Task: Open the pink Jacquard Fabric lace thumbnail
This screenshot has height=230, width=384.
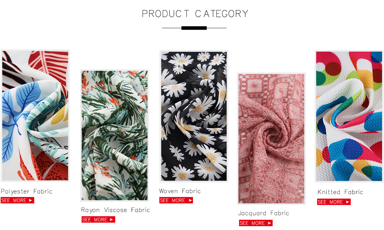Action: (271, 139)
